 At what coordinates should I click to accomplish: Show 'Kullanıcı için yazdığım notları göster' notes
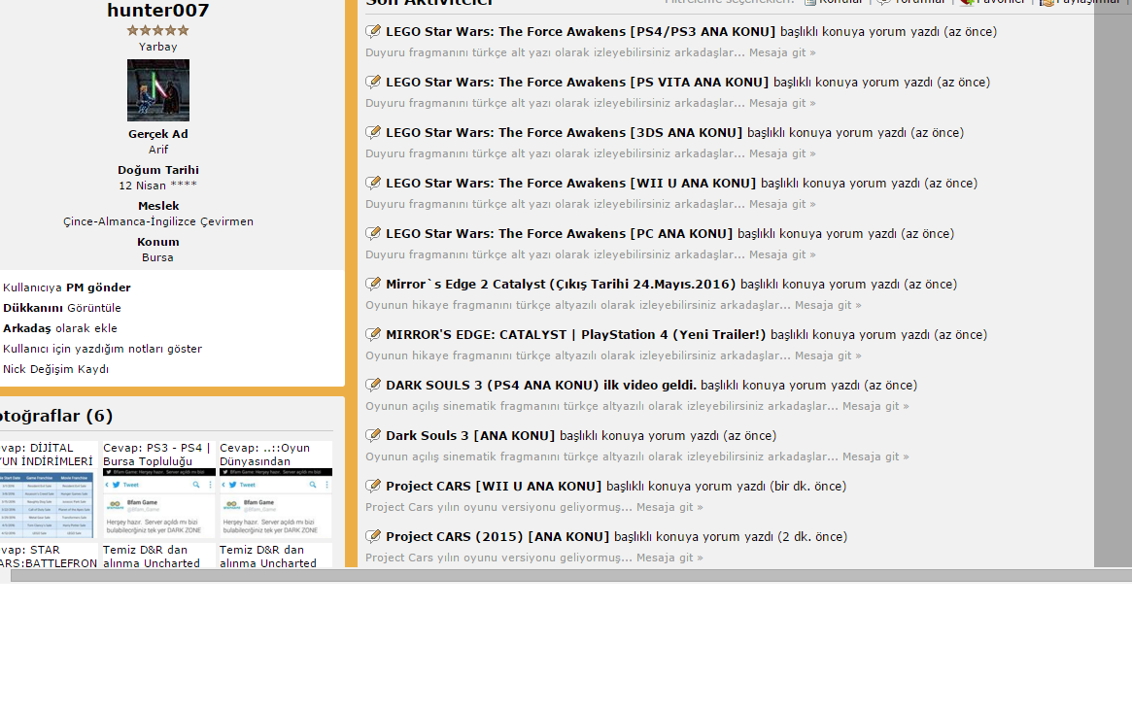[x=103, y=349]
